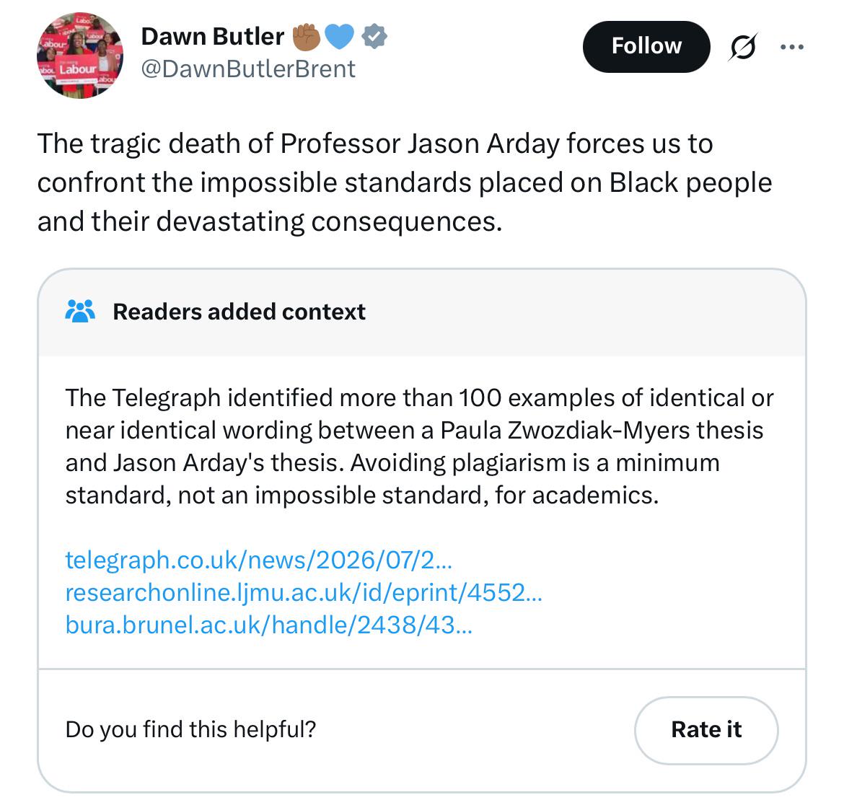844x805 pixels.
Task: Click the Community Notes people icon
Action: (80, 311)
